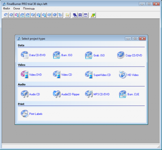The height and width of the screenshot is (150, 162).
Task: Click the HD Video toolbar icon
Action: [x=60, y=15]
